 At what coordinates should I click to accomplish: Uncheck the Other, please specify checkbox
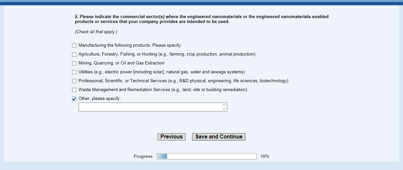pos(74,99)
